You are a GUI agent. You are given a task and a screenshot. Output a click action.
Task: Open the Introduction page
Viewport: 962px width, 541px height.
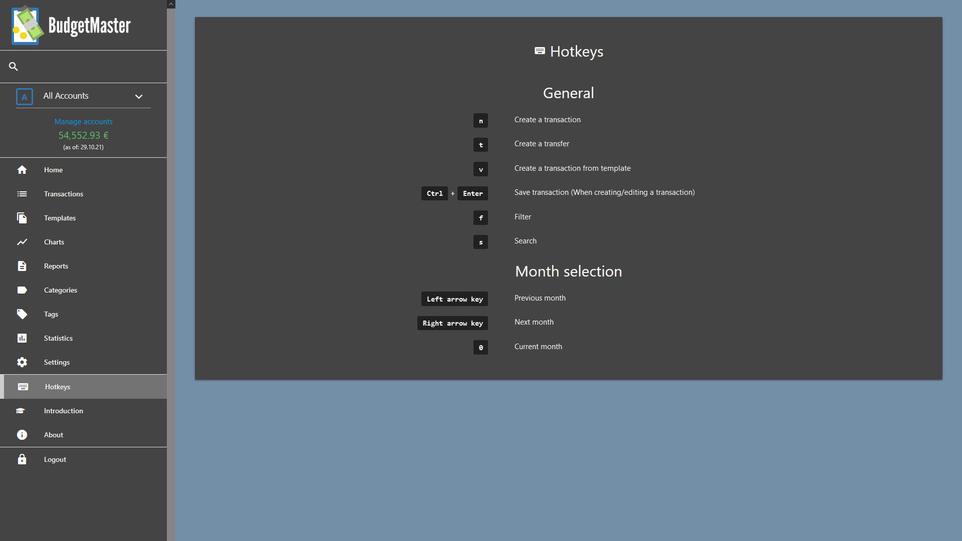point(83,411)
